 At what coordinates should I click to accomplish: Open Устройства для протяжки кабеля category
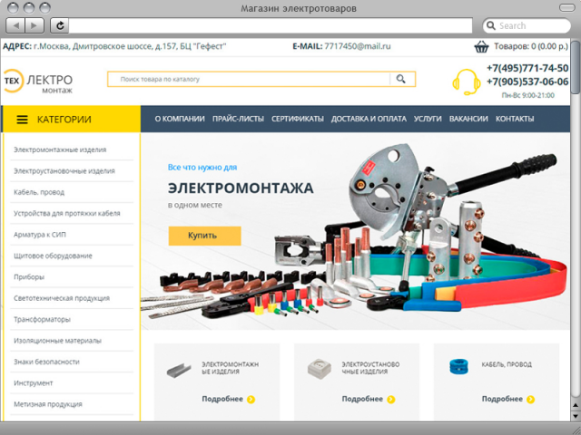(x=66, y=214)
